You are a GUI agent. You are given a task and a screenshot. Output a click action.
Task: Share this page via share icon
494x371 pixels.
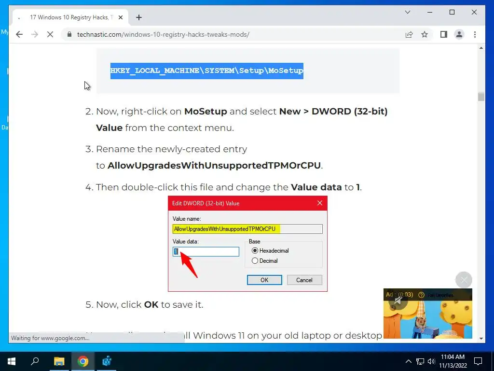point(409,34)
